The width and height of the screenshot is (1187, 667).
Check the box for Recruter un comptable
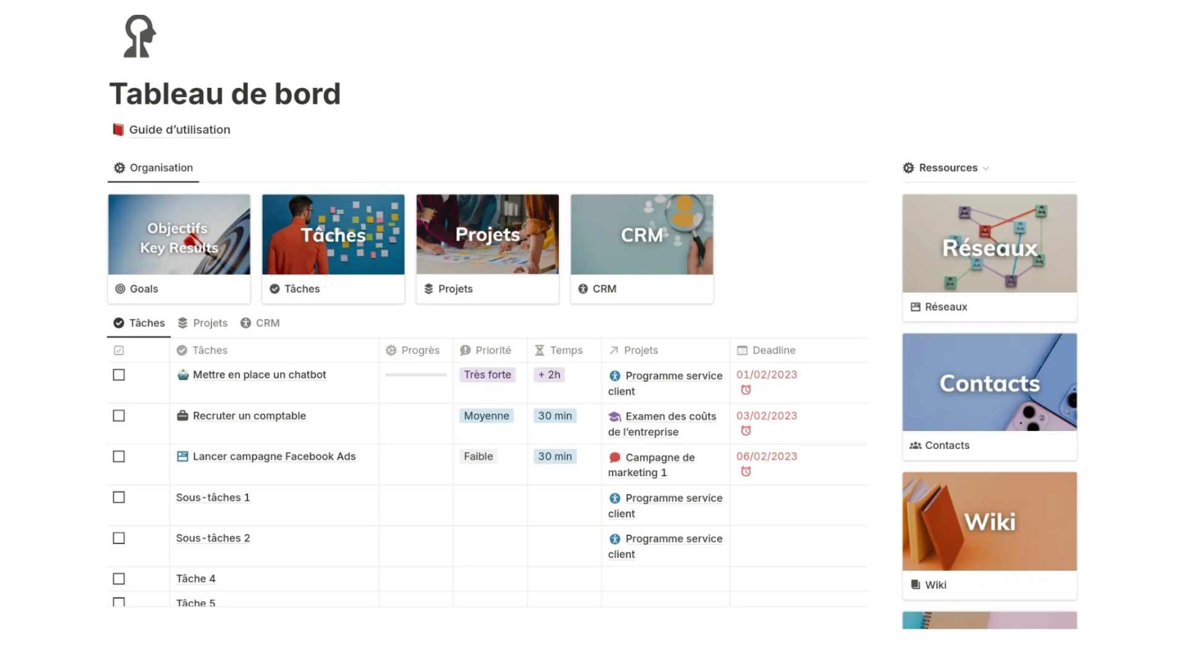point(119,416)
